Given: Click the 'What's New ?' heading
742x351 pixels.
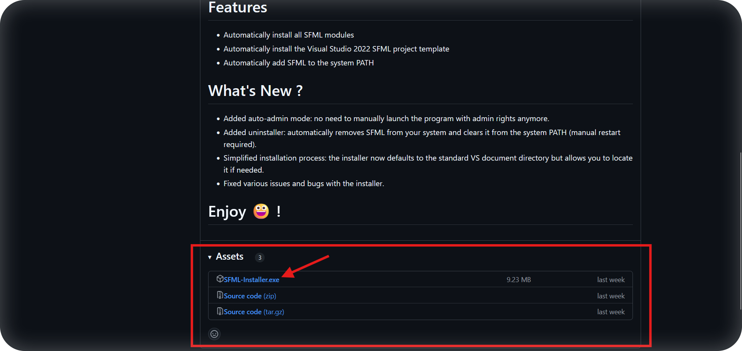Looking at the screenshot, I should 255,91.
